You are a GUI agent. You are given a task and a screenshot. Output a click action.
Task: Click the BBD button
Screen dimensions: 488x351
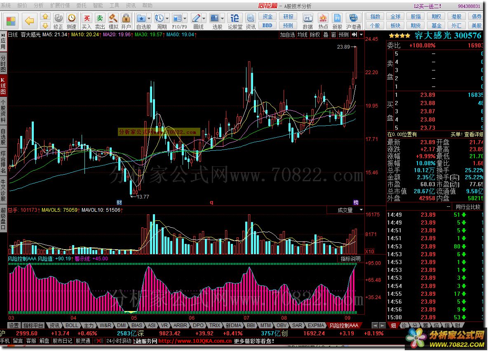(x=267, y=26)
